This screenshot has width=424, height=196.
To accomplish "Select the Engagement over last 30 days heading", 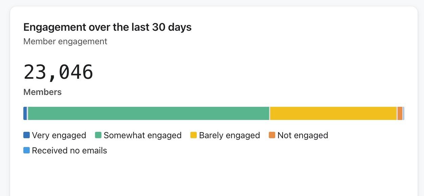I will coord(107,27).
